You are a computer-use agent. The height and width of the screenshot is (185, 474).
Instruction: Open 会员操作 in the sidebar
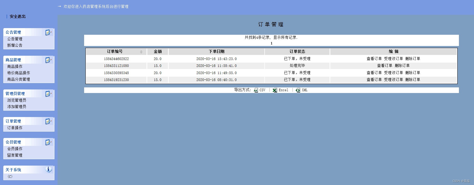(x=15, y=149)
